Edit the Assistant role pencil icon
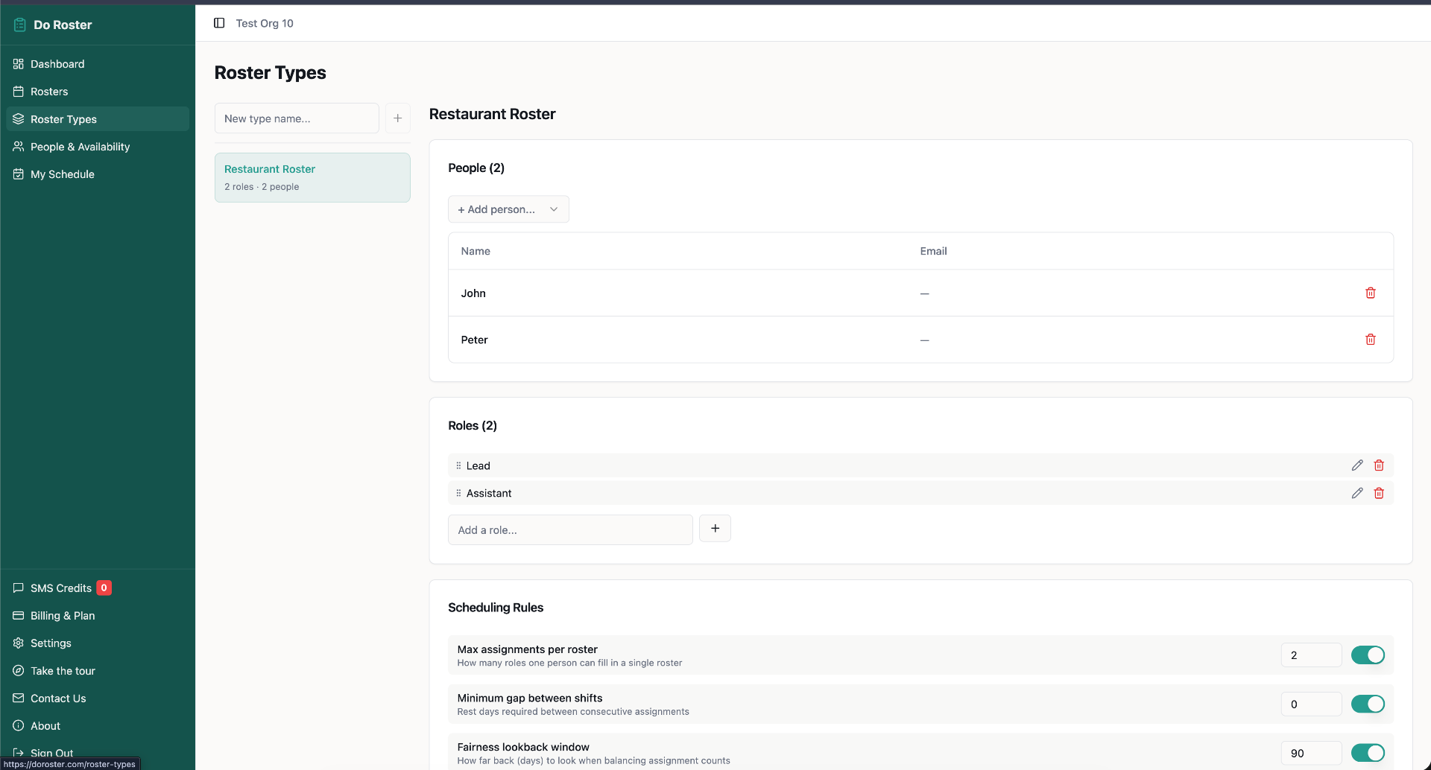 tap(1357, 493)
